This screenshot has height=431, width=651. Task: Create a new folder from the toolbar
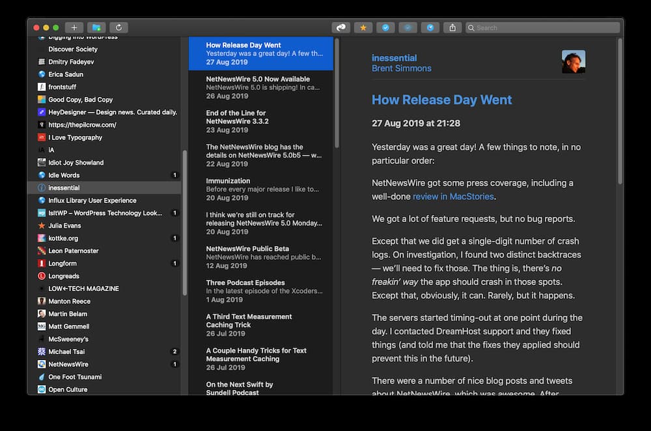click(x=96, y=27)
